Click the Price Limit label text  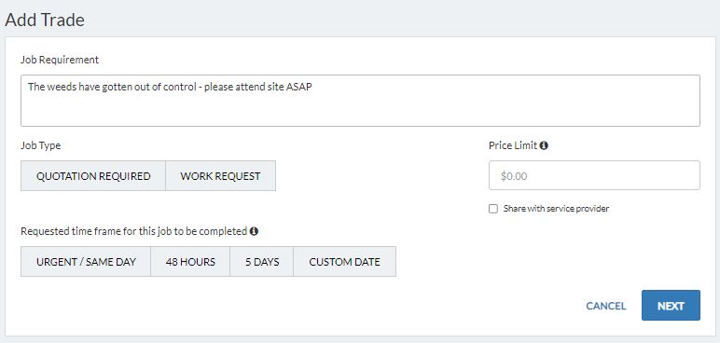[513, 145]
